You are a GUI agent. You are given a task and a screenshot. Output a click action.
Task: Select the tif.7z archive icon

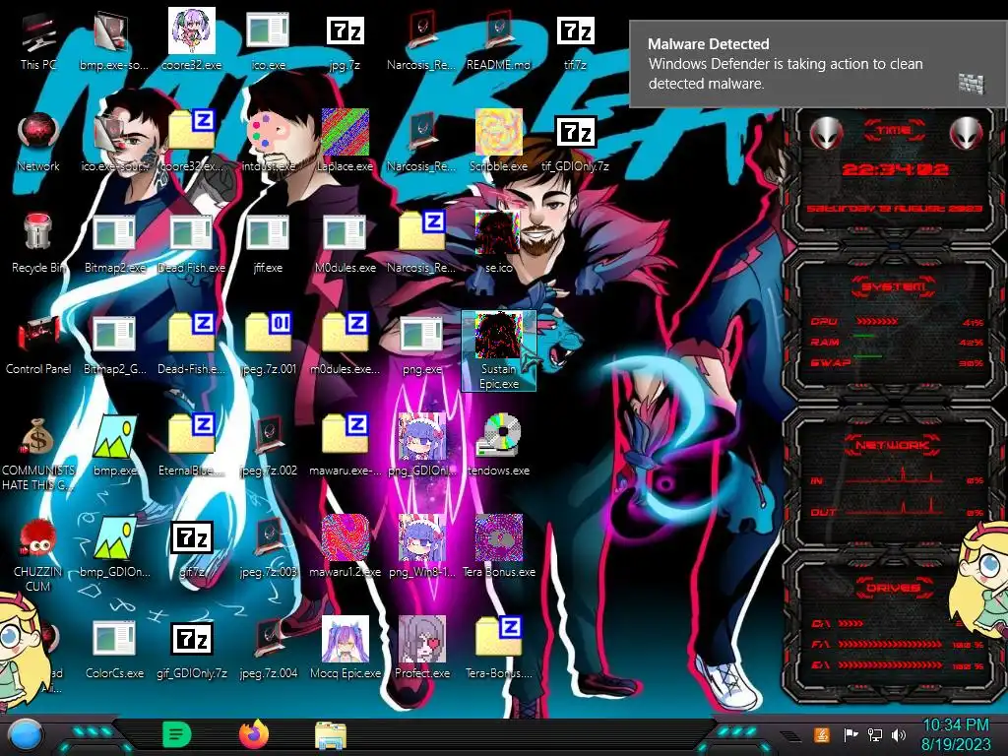pyautogui.click(x=575, y=37)
